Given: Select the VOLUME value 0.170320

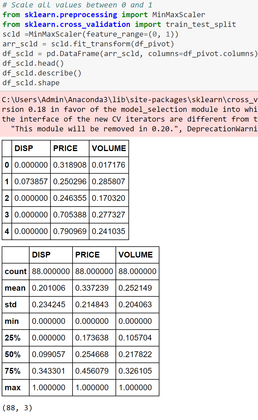Looking at the screenshot, I should pyautogui.click(x=109, y=198).
